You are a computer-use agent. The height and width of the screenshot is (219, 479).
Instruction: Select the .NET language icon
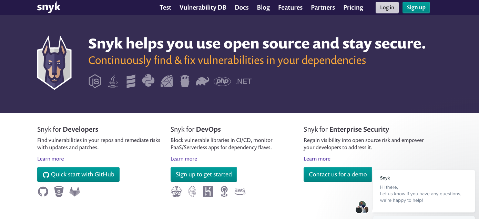(243, 81)
